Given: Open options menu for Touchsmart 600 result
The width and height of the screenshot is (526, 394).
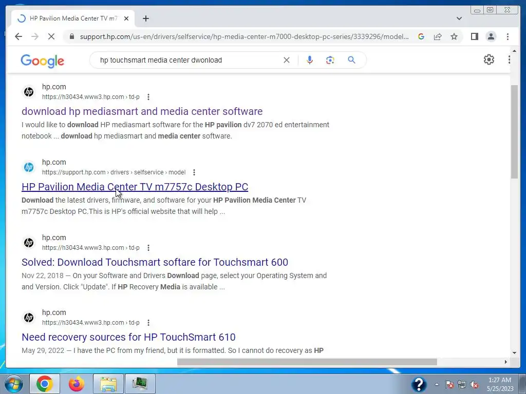Looking at the screenshot, I should pyautogui.click(x=148, y=248).
